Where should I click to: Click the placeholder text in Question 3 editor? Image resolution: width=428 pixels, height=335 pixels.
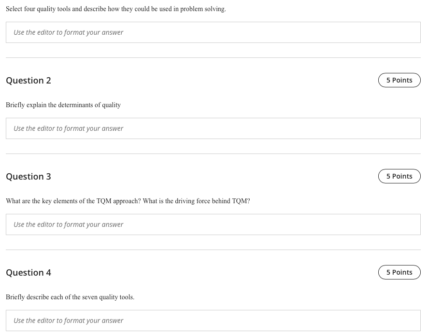pyautogui.click(x=69, y=224)
